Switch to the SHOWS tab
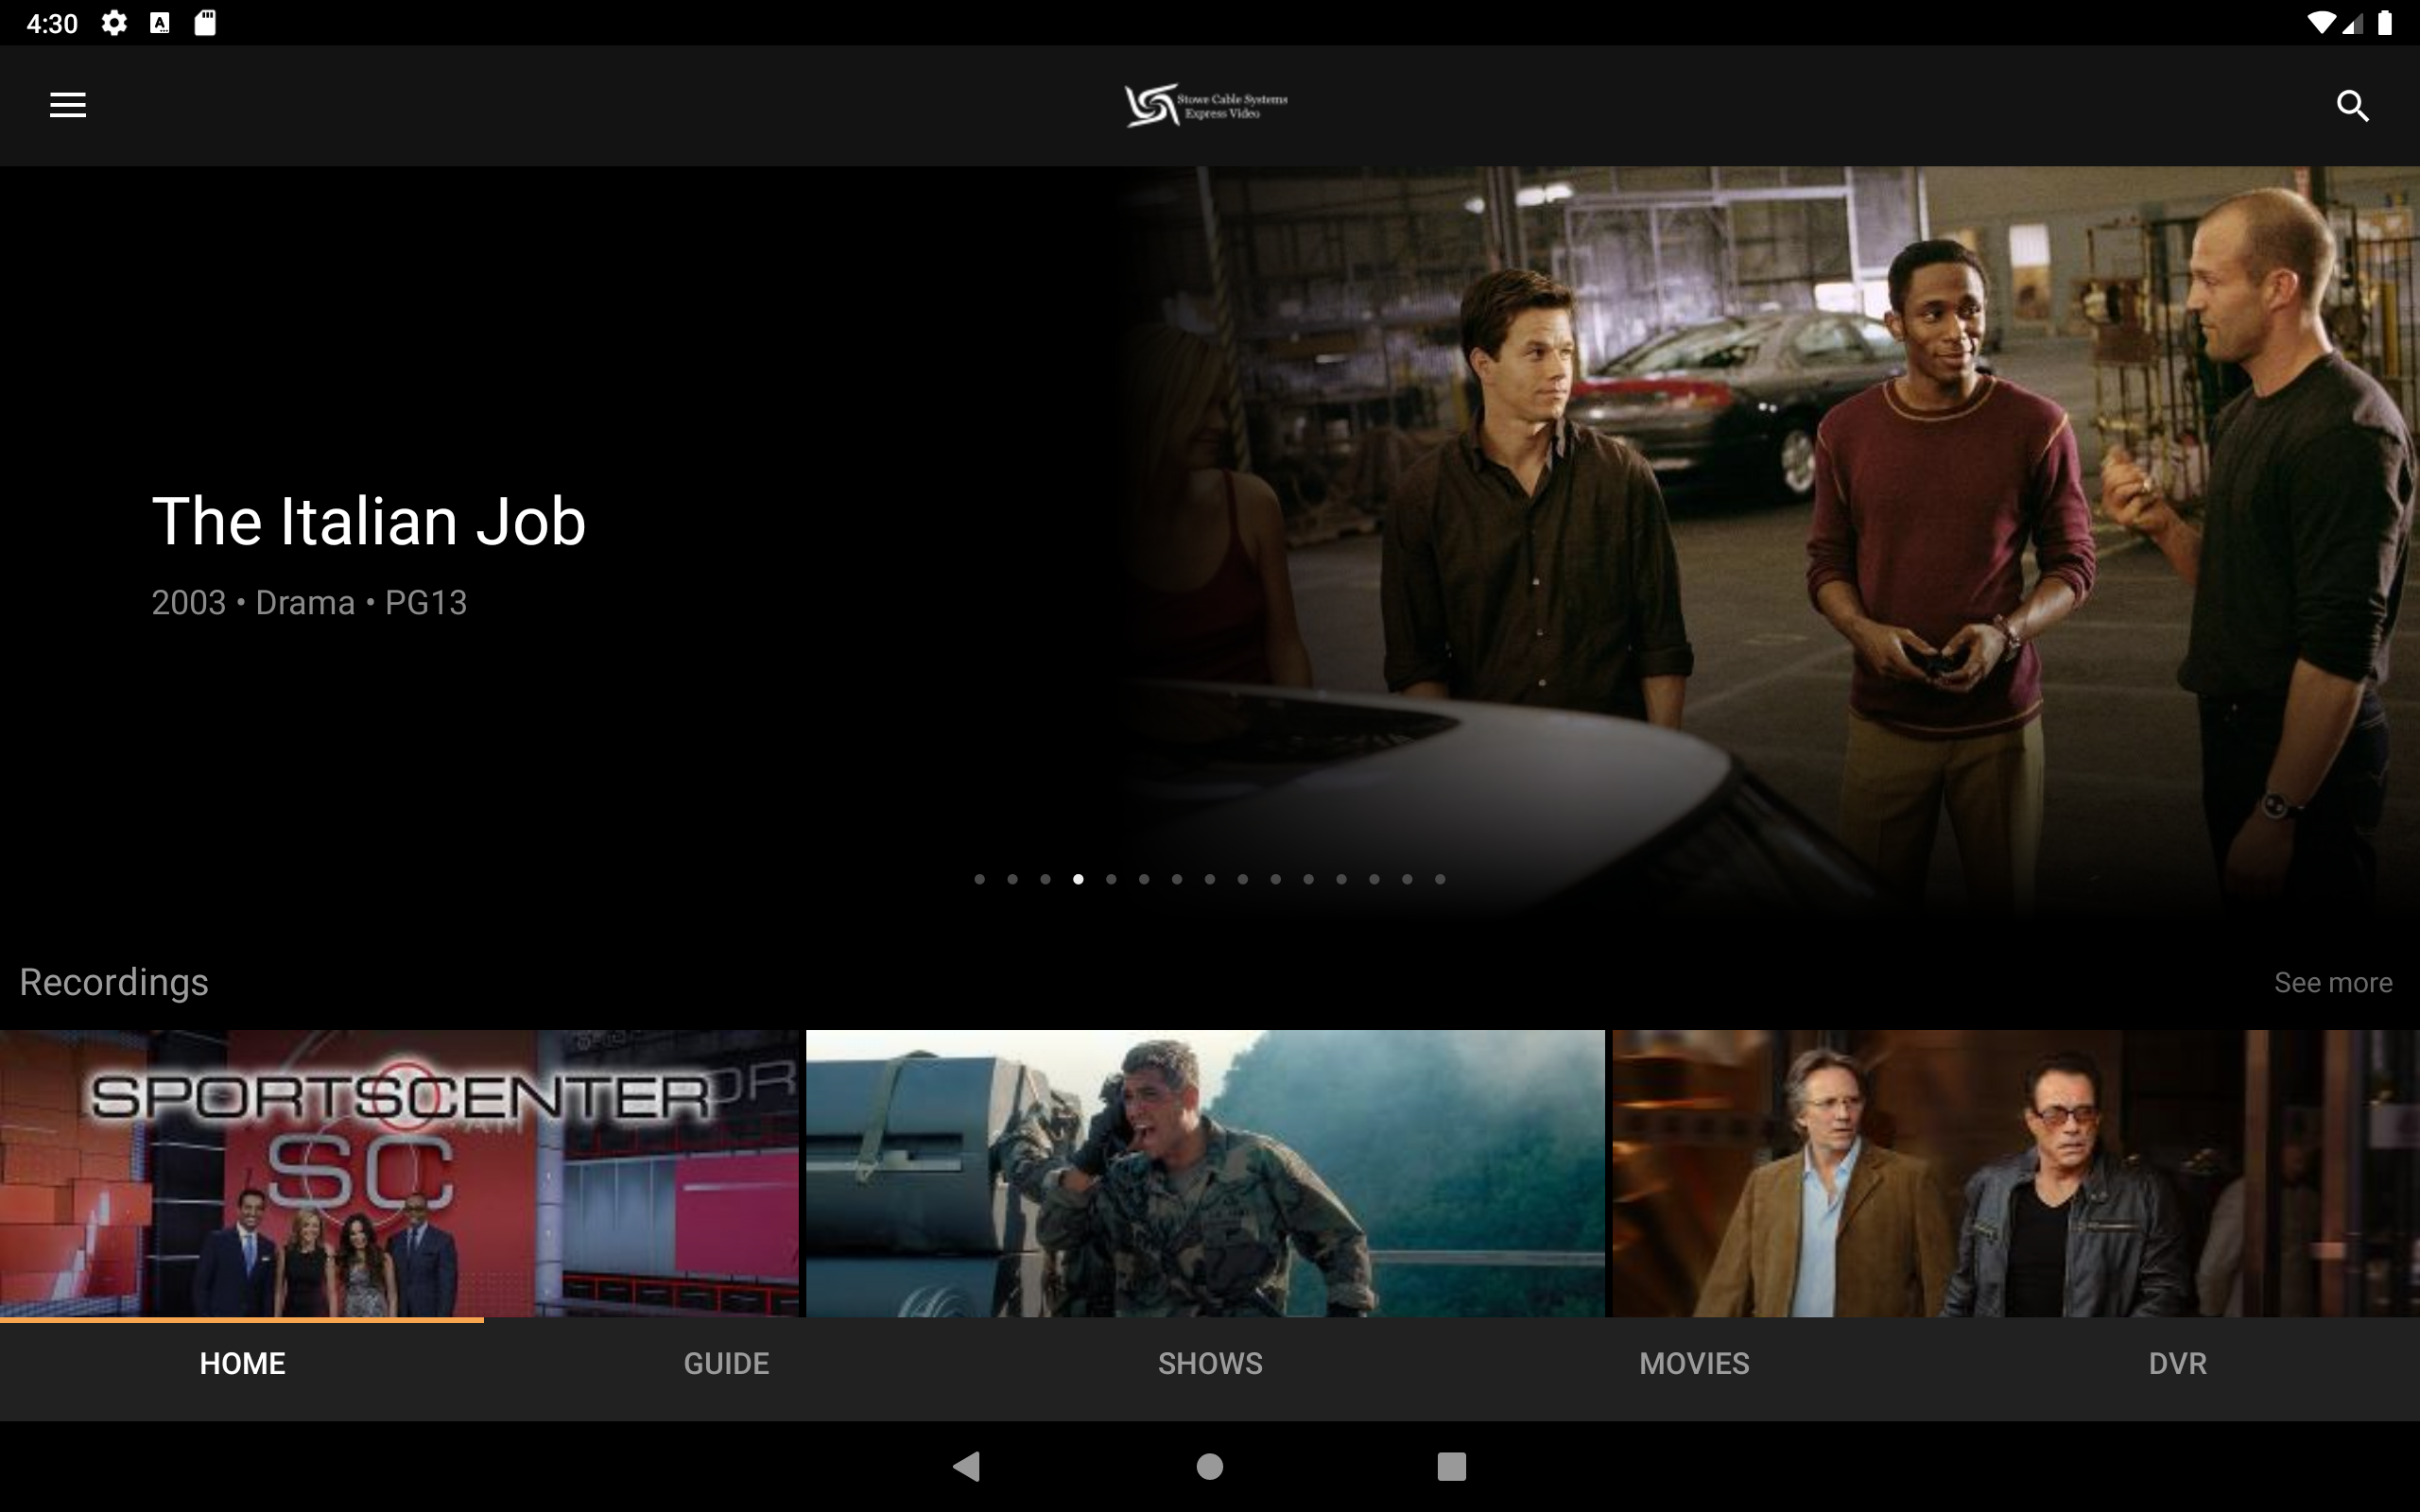Image resolution: width=2420 pixels, height=1512 pixels. pyautogui.click(x=1209, y=1363)
